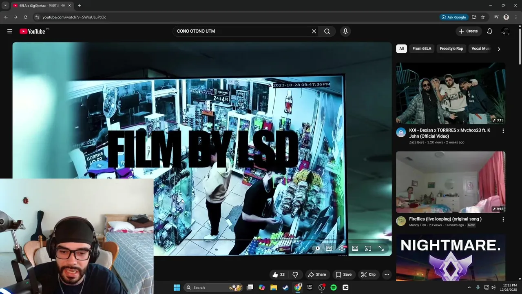522x294 pixels.
Task: Open options for the KOI - Dexian video
Action: point(503,131)
